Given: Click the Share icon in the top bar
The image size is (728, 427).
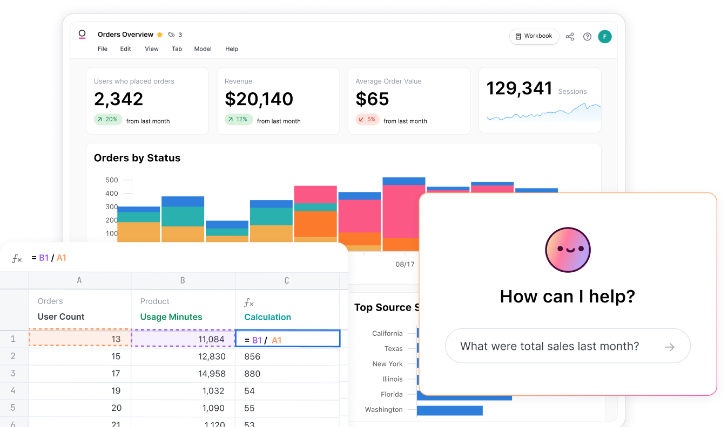Looking at the screenshot, I should tap(570, 36).
